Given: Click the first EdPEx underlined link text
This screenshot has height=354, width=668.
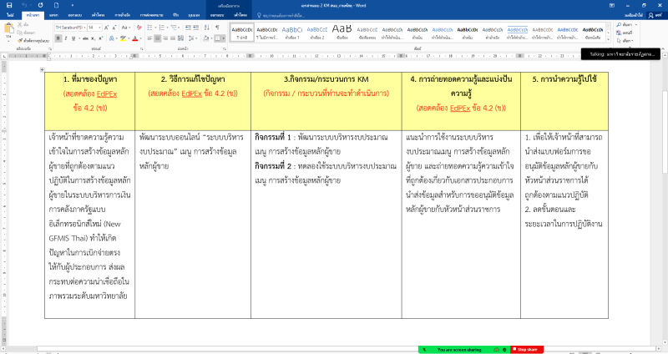Looking at the screenshot, I should point(109,94).
